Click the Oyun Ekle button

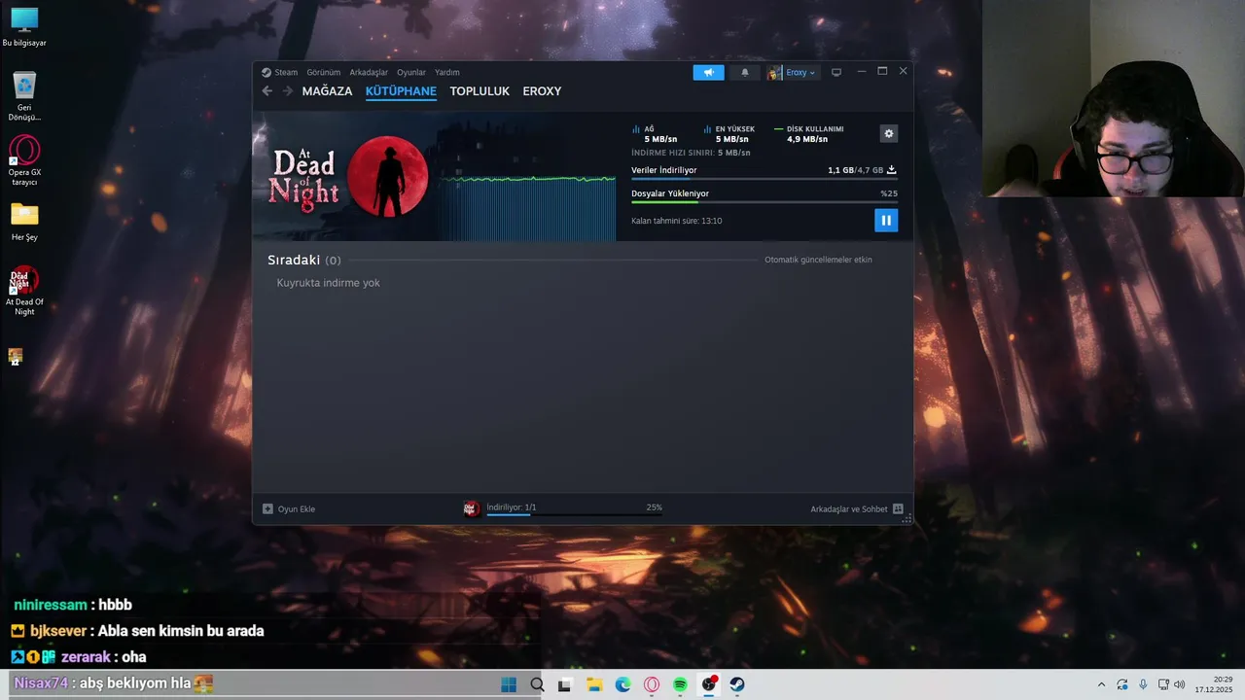[x=289, y=508]
